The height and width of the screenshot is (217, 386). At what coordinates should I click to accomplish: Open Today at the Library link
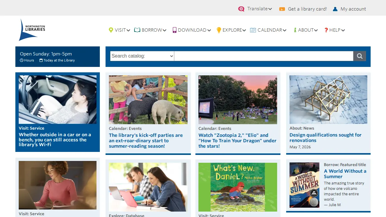[59, 60]
